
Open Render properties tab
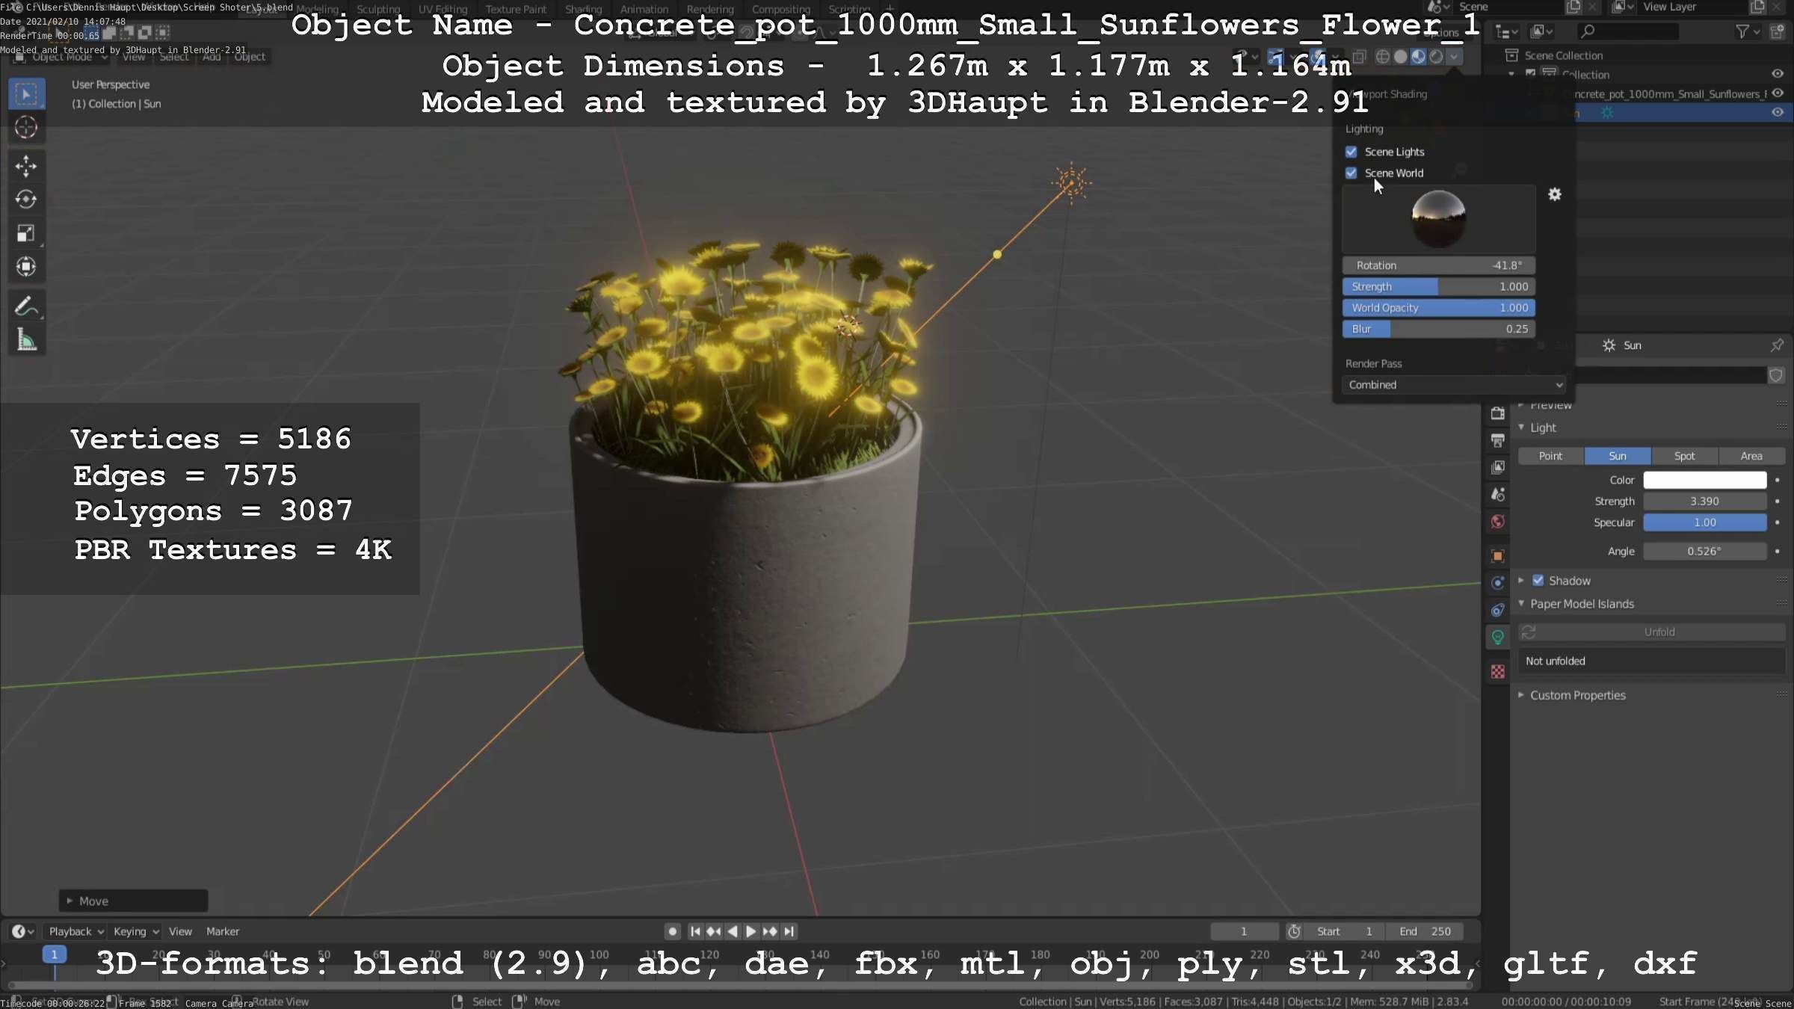click(x=1498, y=413)
